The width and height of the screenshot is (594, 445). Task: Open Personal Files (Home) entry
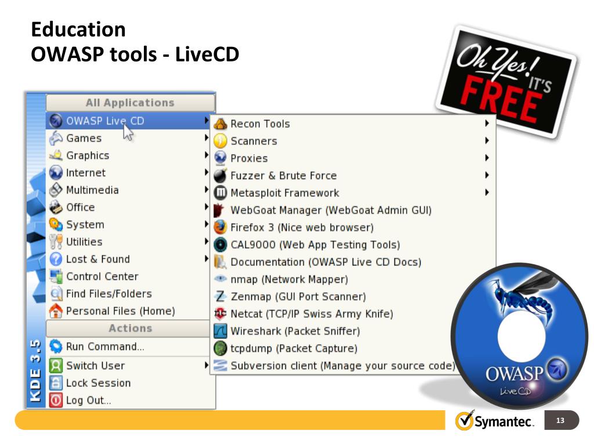(x=129, y=311)
